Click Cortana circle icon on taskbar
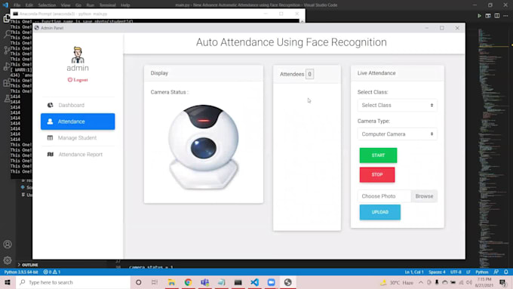The height and width of the screenshot is (289, 513). (x=138, y=282)
